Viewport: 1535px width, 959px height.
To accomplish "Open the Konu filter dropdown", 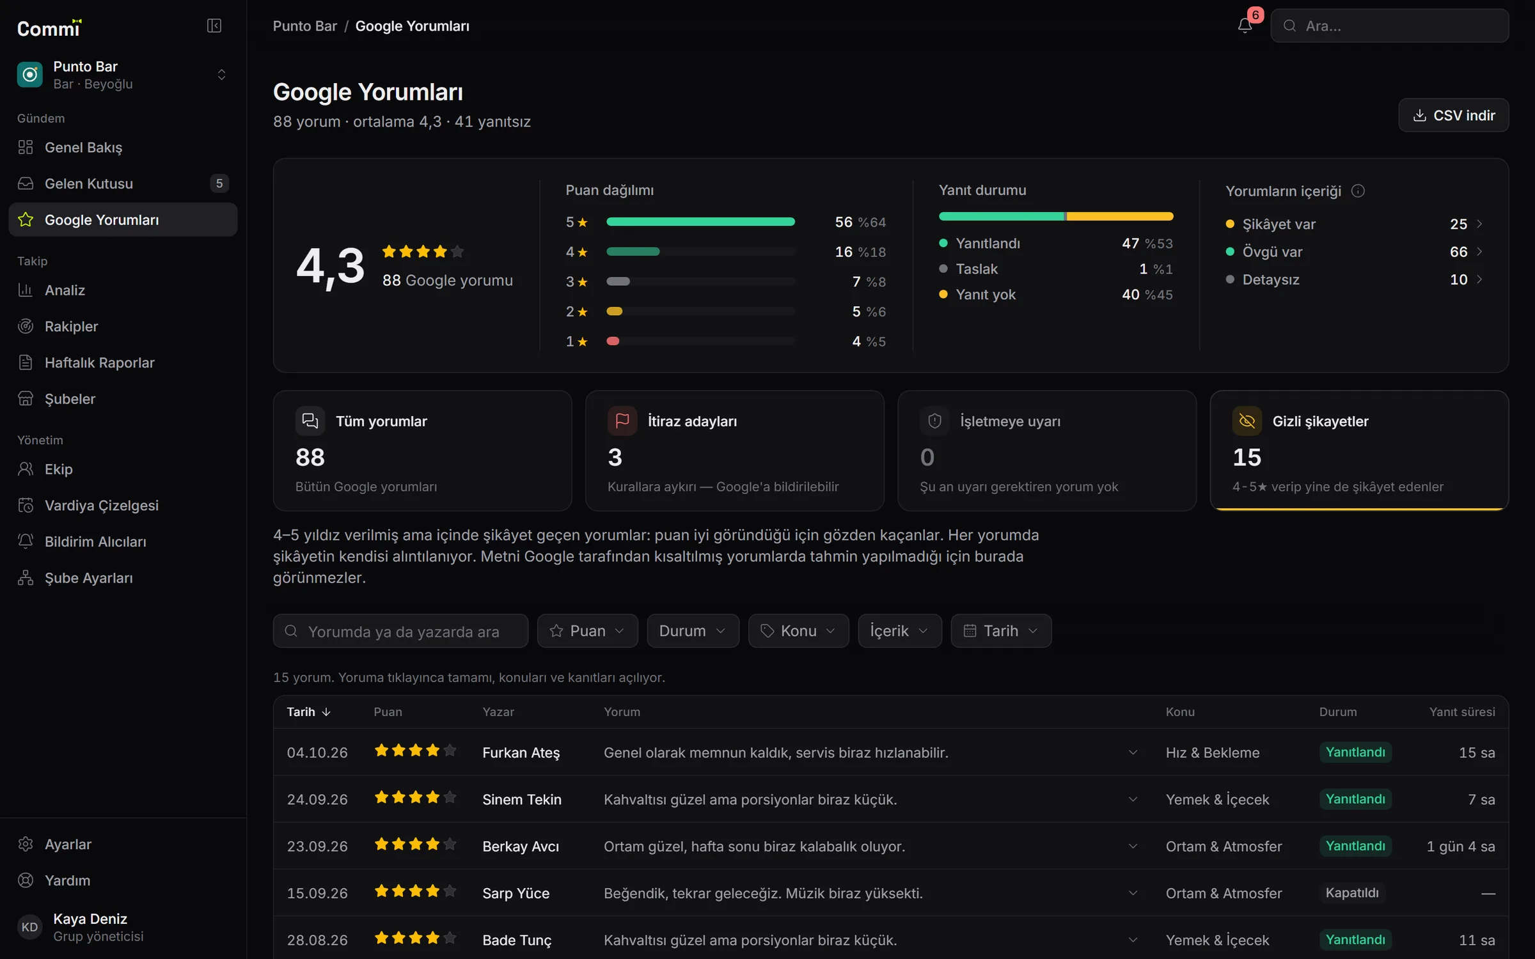I will tap(798, 631).
